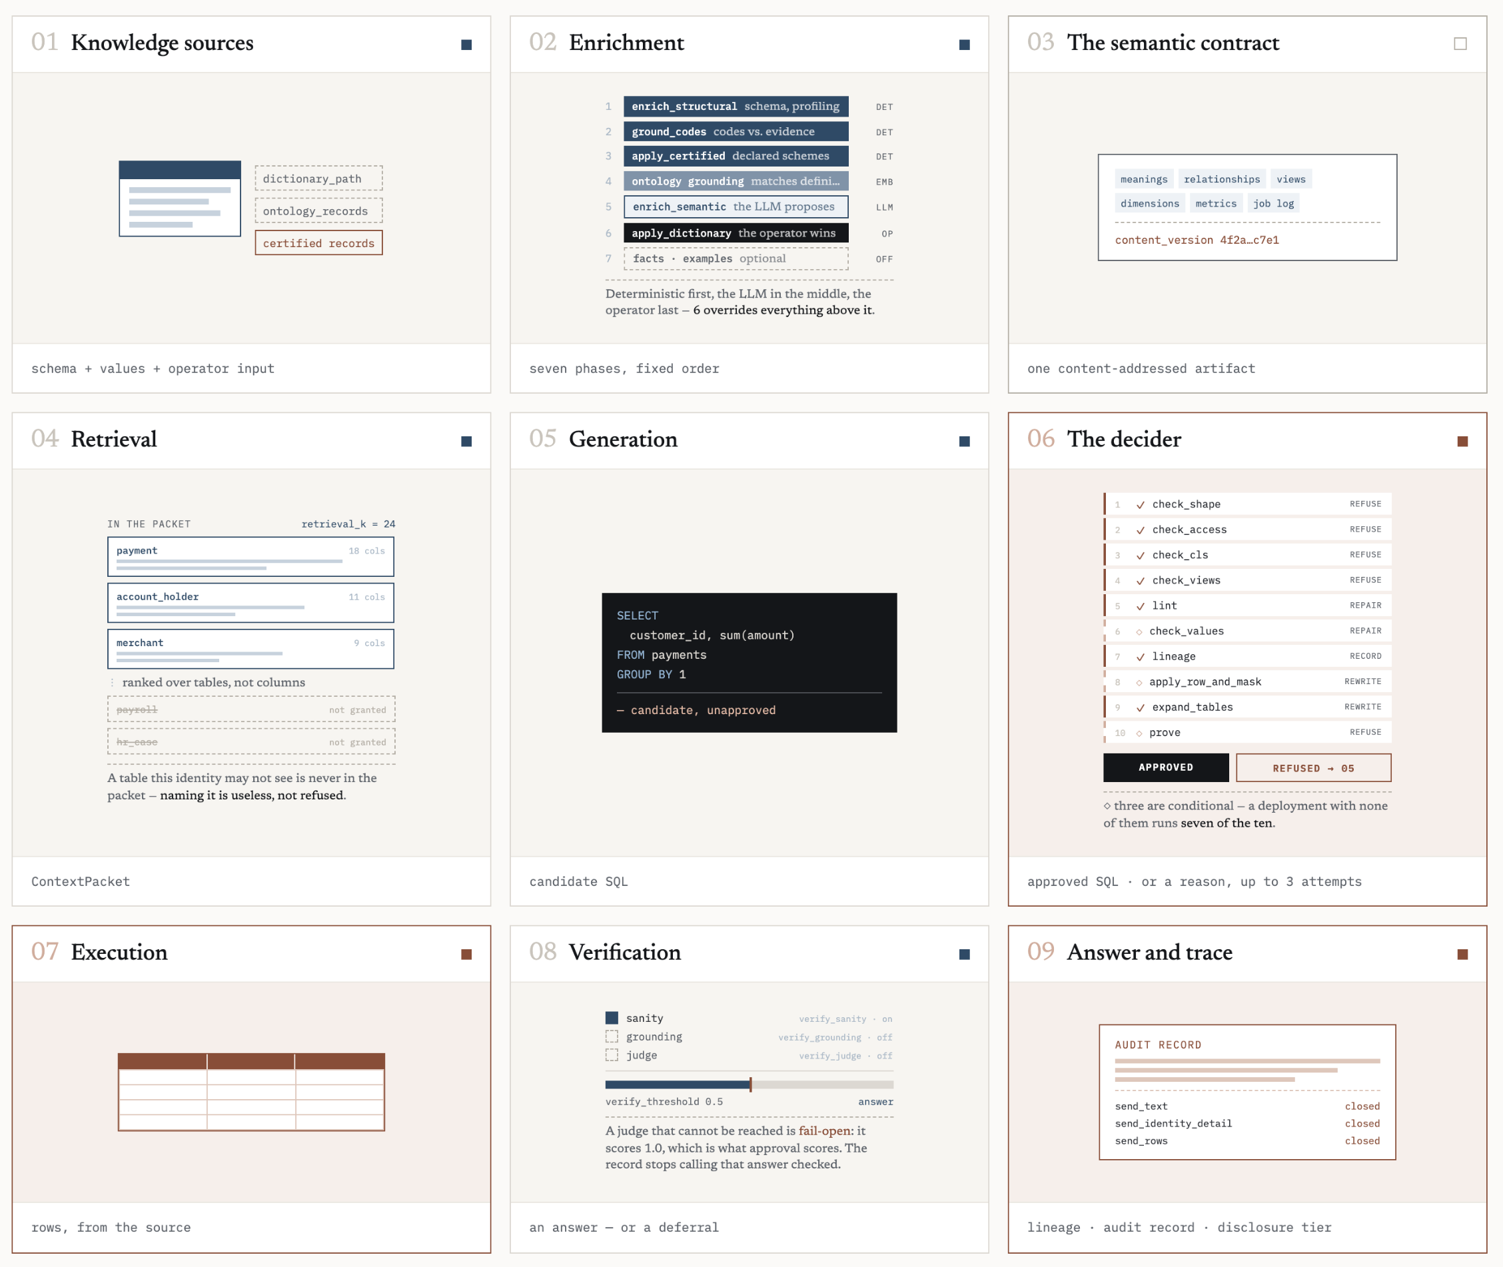The image size is (1503, 1267).
Task: Click the diamond marker beside apply_row_and_mask
Action: (x=1139, y=682)
